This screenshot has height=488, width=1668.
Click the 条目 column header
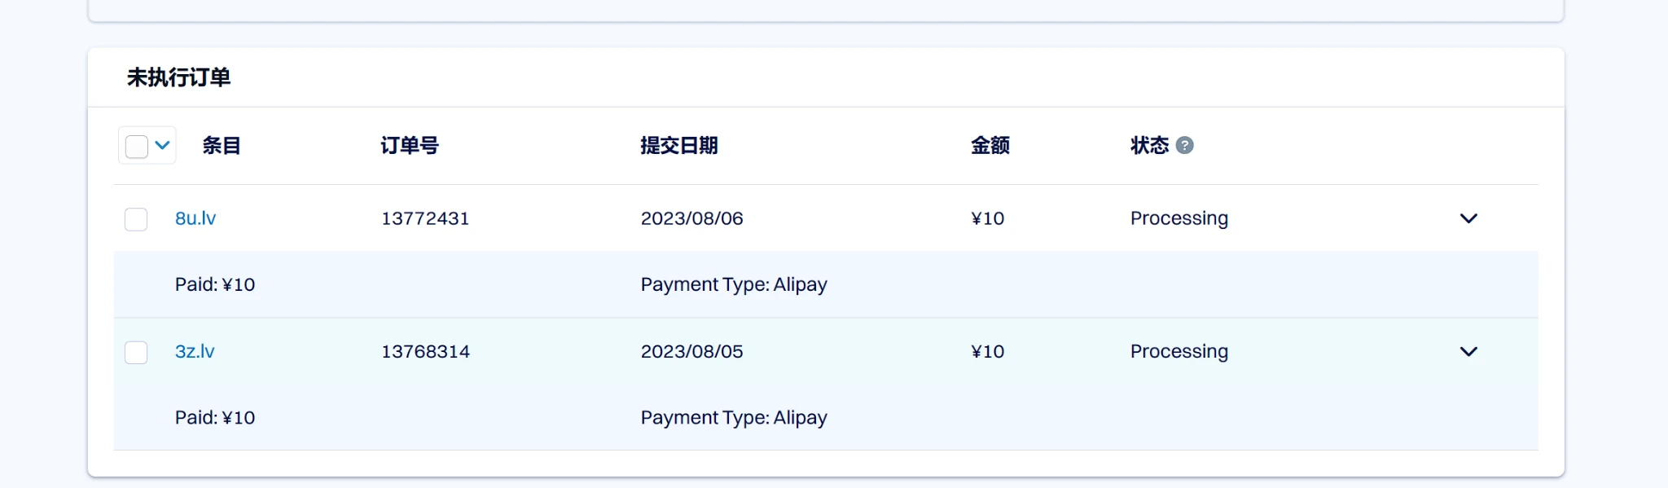click(x=222, y=146)
